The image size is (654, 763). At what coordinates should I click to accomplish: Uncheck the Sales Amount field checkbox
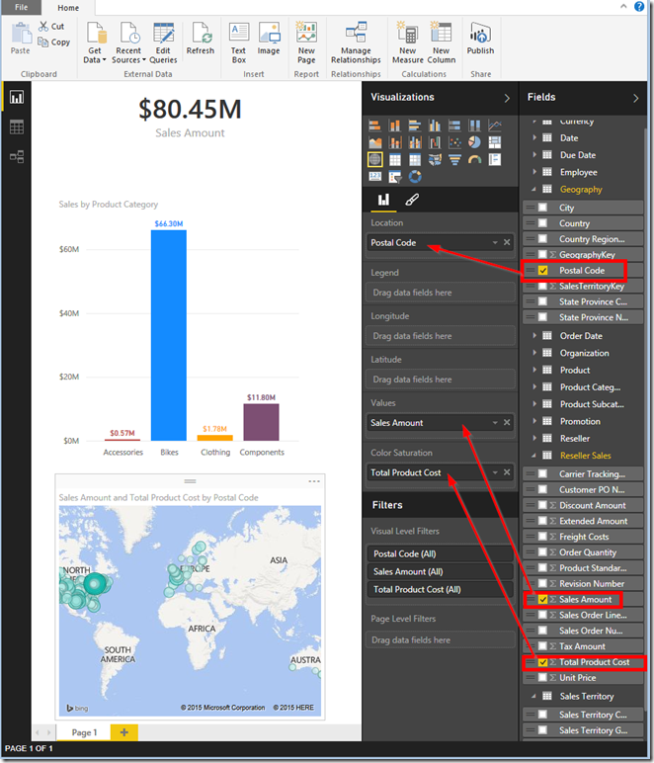542,600
